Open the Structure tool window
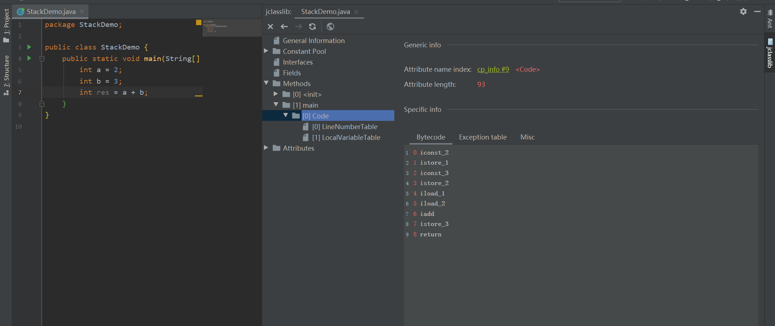This screenshot has width=775, height=326. click(6, 75)
